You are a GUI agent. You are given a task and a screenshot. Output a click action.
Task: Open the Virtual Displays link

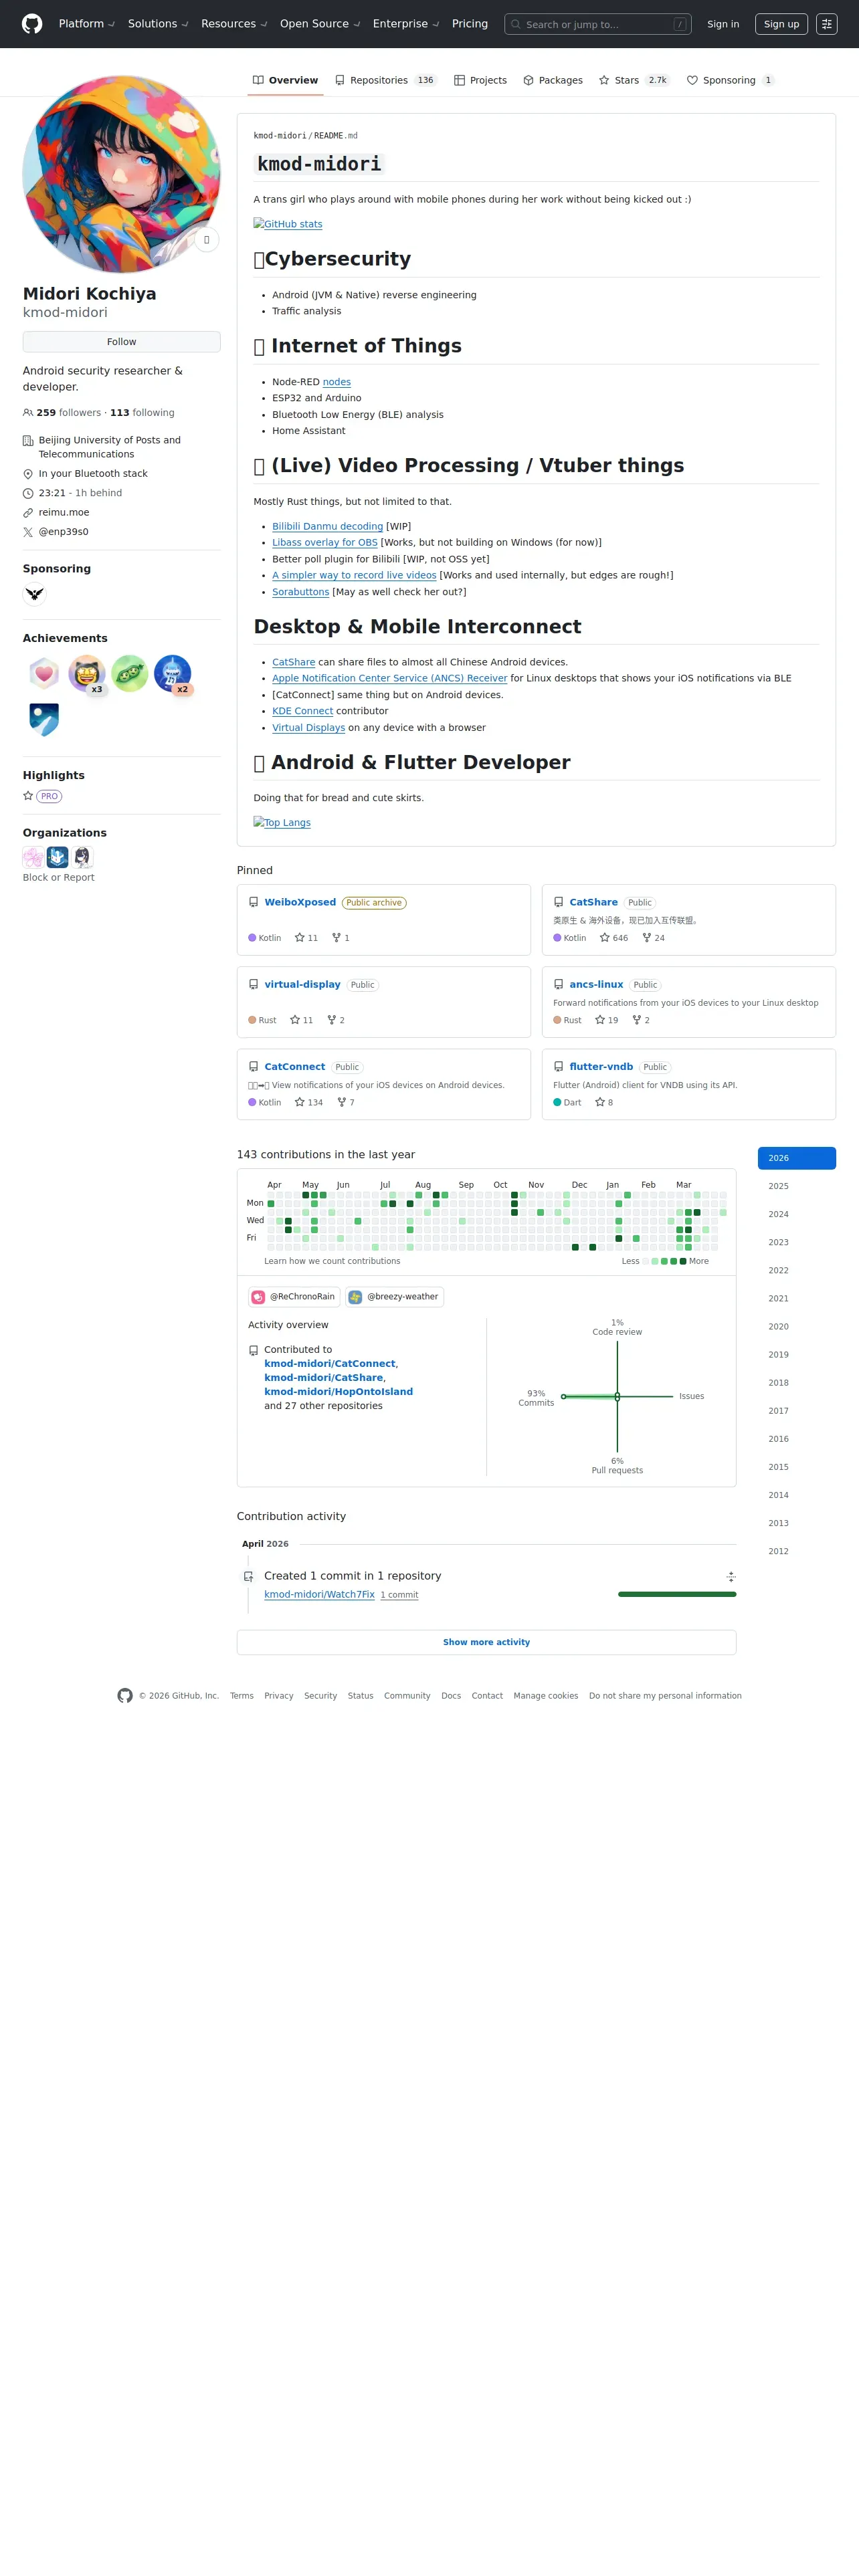click(309, 728)
